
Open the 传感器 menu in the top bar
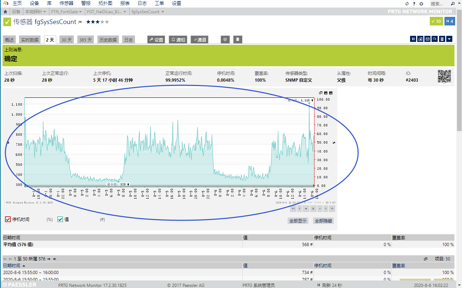66,4
